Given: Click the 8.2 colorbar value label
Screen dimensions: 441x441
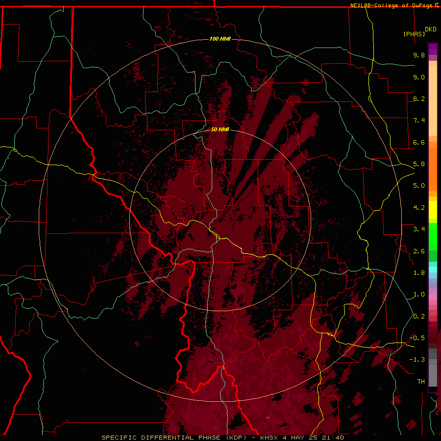Looking at the screenshot, I should tap(419, 98).
